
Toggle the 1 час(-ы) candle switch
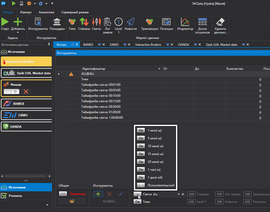(x=141, y=170)
